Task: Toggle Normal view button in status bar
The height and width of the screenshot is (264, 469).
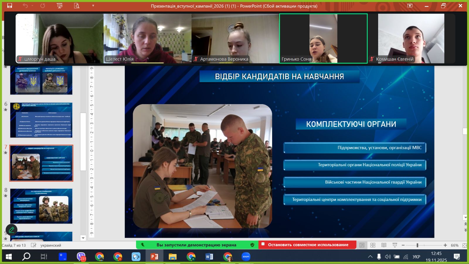Action: click(x=362, y=245)
